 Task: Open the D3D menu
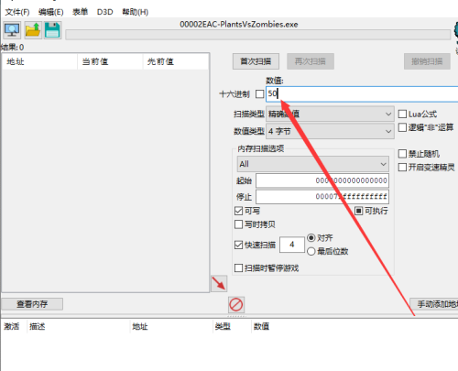pyautogui.click(x=104, y=12)
